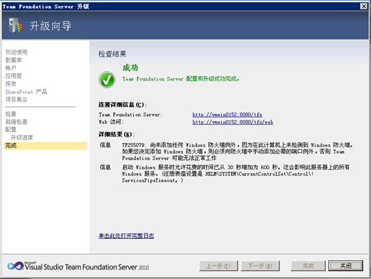Open the http://vmwin0152:8080/tfs/web link
The image size is (371, 279).
coord(233,122)
